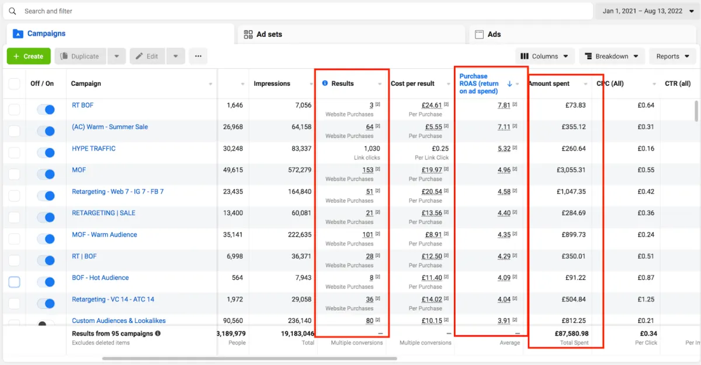Screen dimensions: 701x365
Task: Open the (AC) Warm - Summer Sale campaign
Action: click(x=110, y=127)
